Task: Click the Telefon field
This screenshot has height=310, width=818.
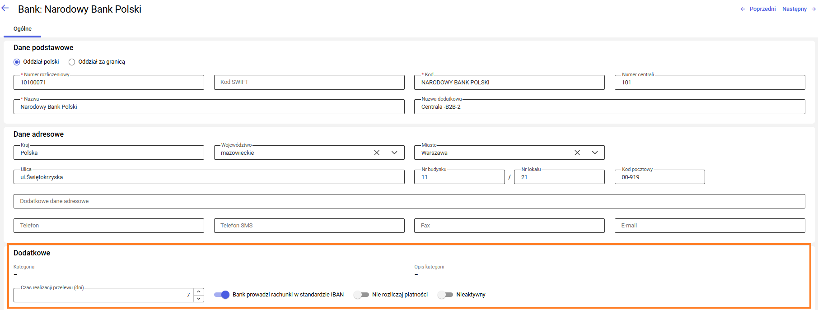Action: tap(109, 226)
